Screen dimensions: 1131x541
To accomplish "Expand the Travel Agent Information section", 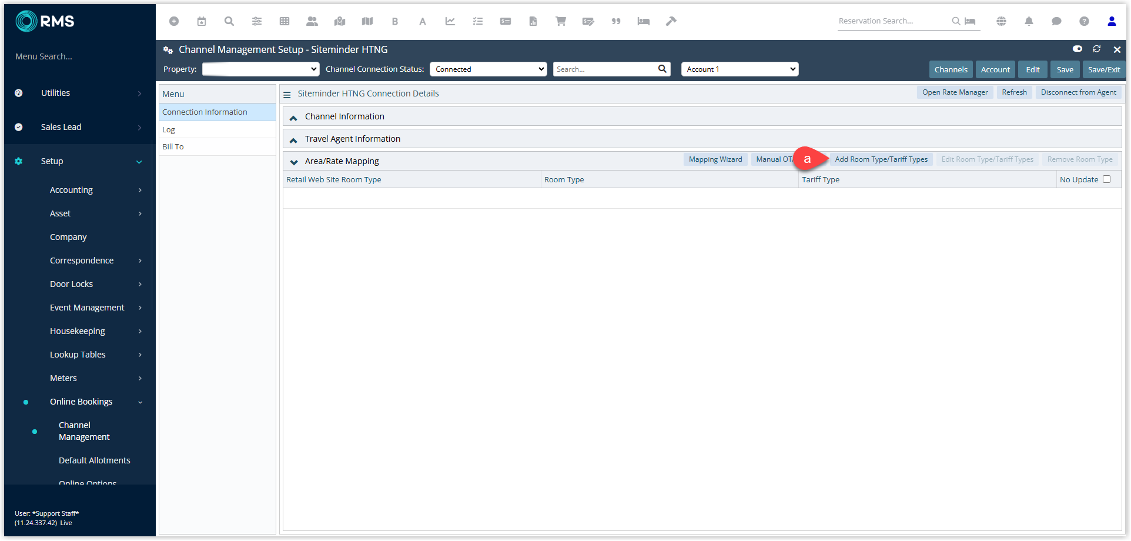I will pyautogui.click(x=293, y=139).
